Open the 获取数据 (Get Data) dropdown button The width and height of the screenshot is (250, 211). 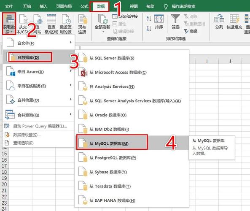(x=9, y=24)
